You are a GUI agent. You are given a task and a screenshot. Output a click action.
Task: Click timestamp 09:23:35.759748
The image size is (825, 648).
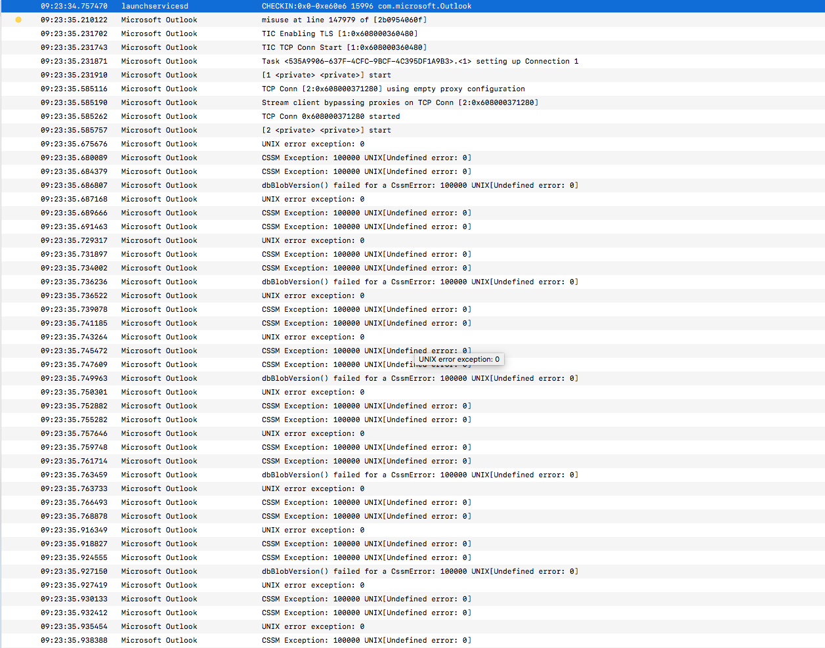74,447
